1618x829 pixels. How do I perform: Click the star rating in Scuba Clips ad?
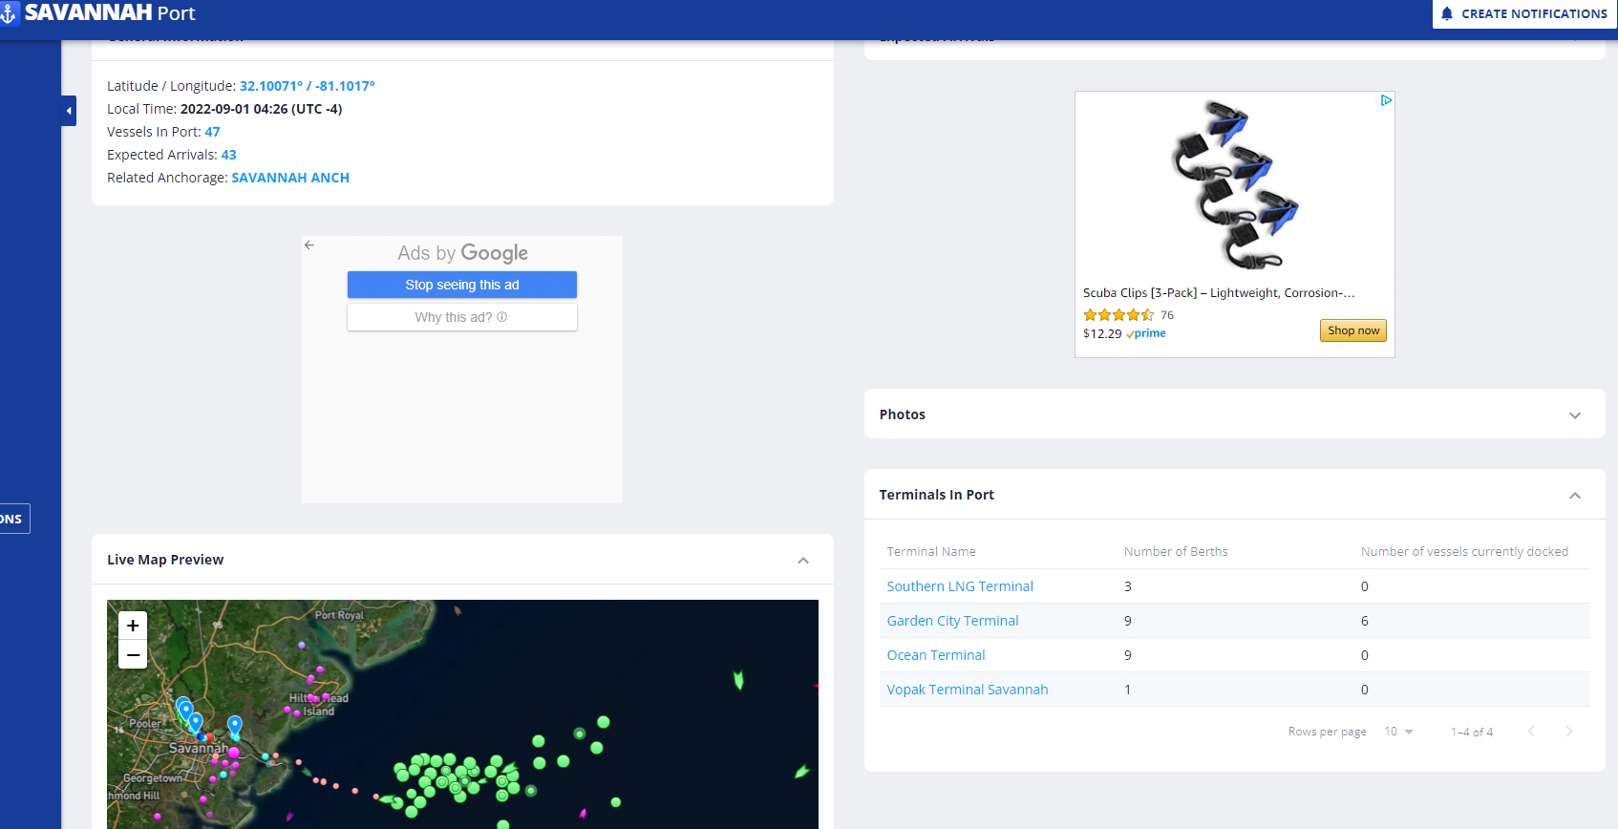pos(1118,315)
